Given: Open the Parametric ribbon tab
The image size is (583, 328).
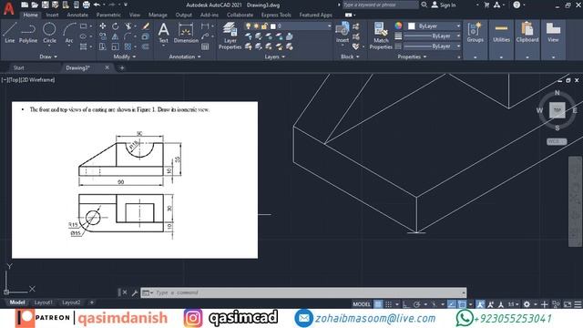Looking at the screenshot, I should (x=108, y=15).
